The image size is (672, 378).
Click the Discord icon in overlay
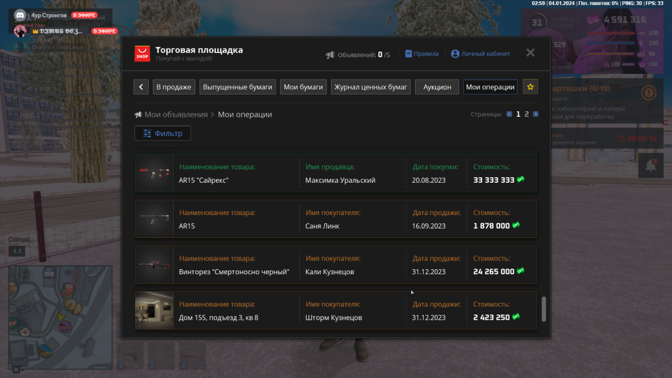coord(20,15)
